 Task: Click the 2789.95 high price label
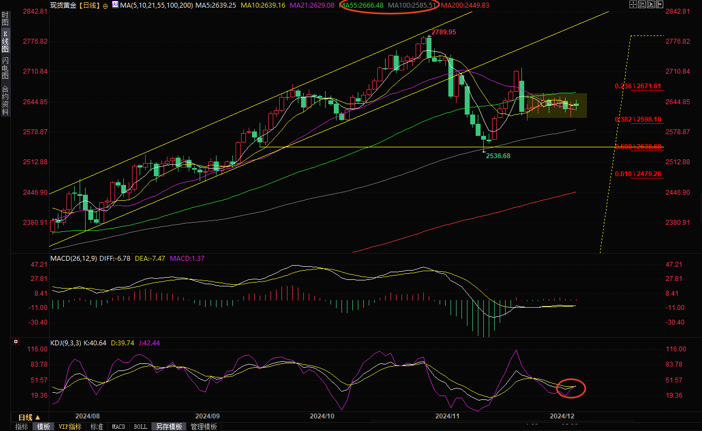(443, 32)
